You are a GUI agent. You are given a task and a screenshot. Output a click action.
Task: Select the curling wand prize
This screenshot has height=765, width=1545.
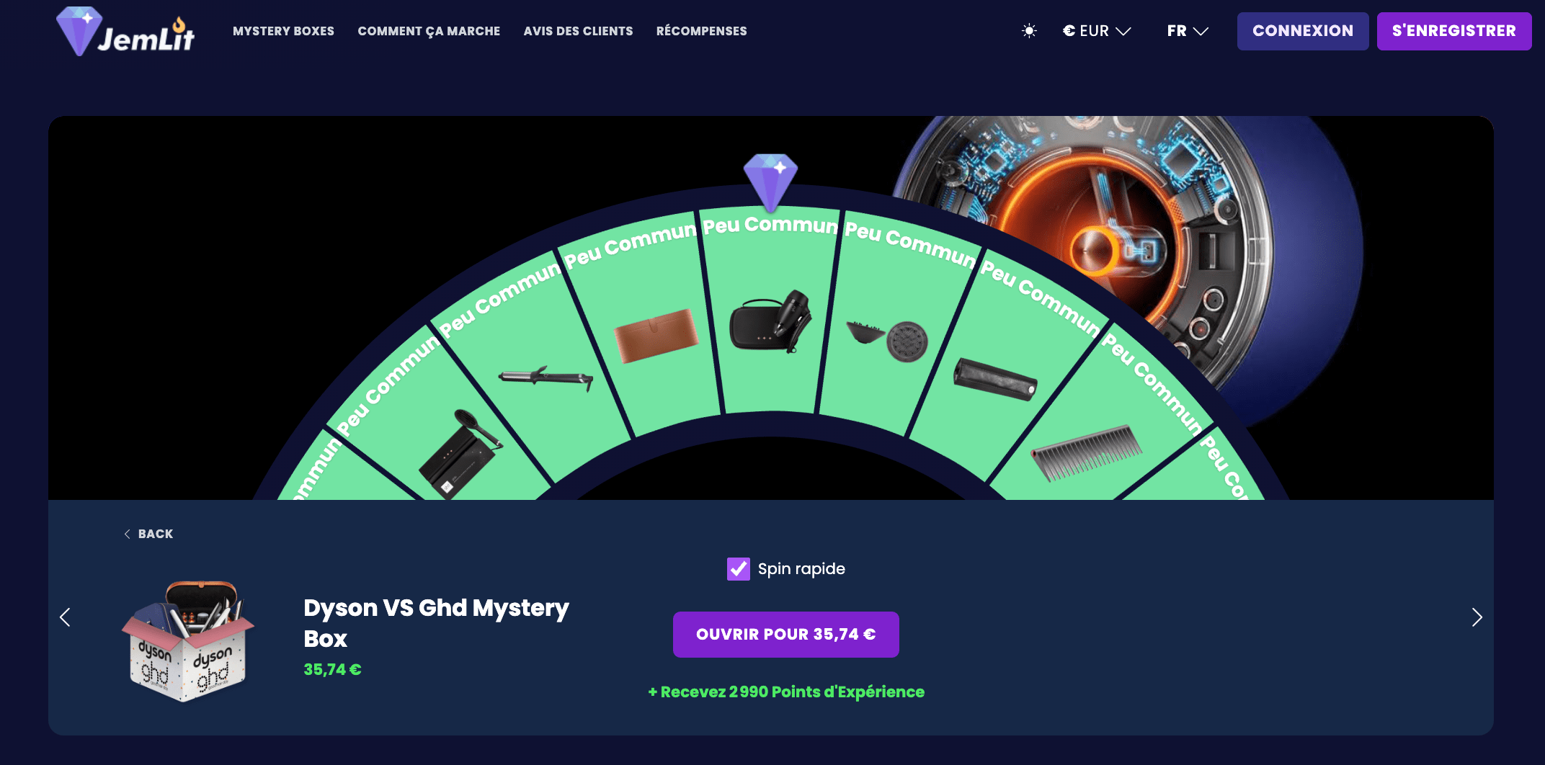(546, 378)
